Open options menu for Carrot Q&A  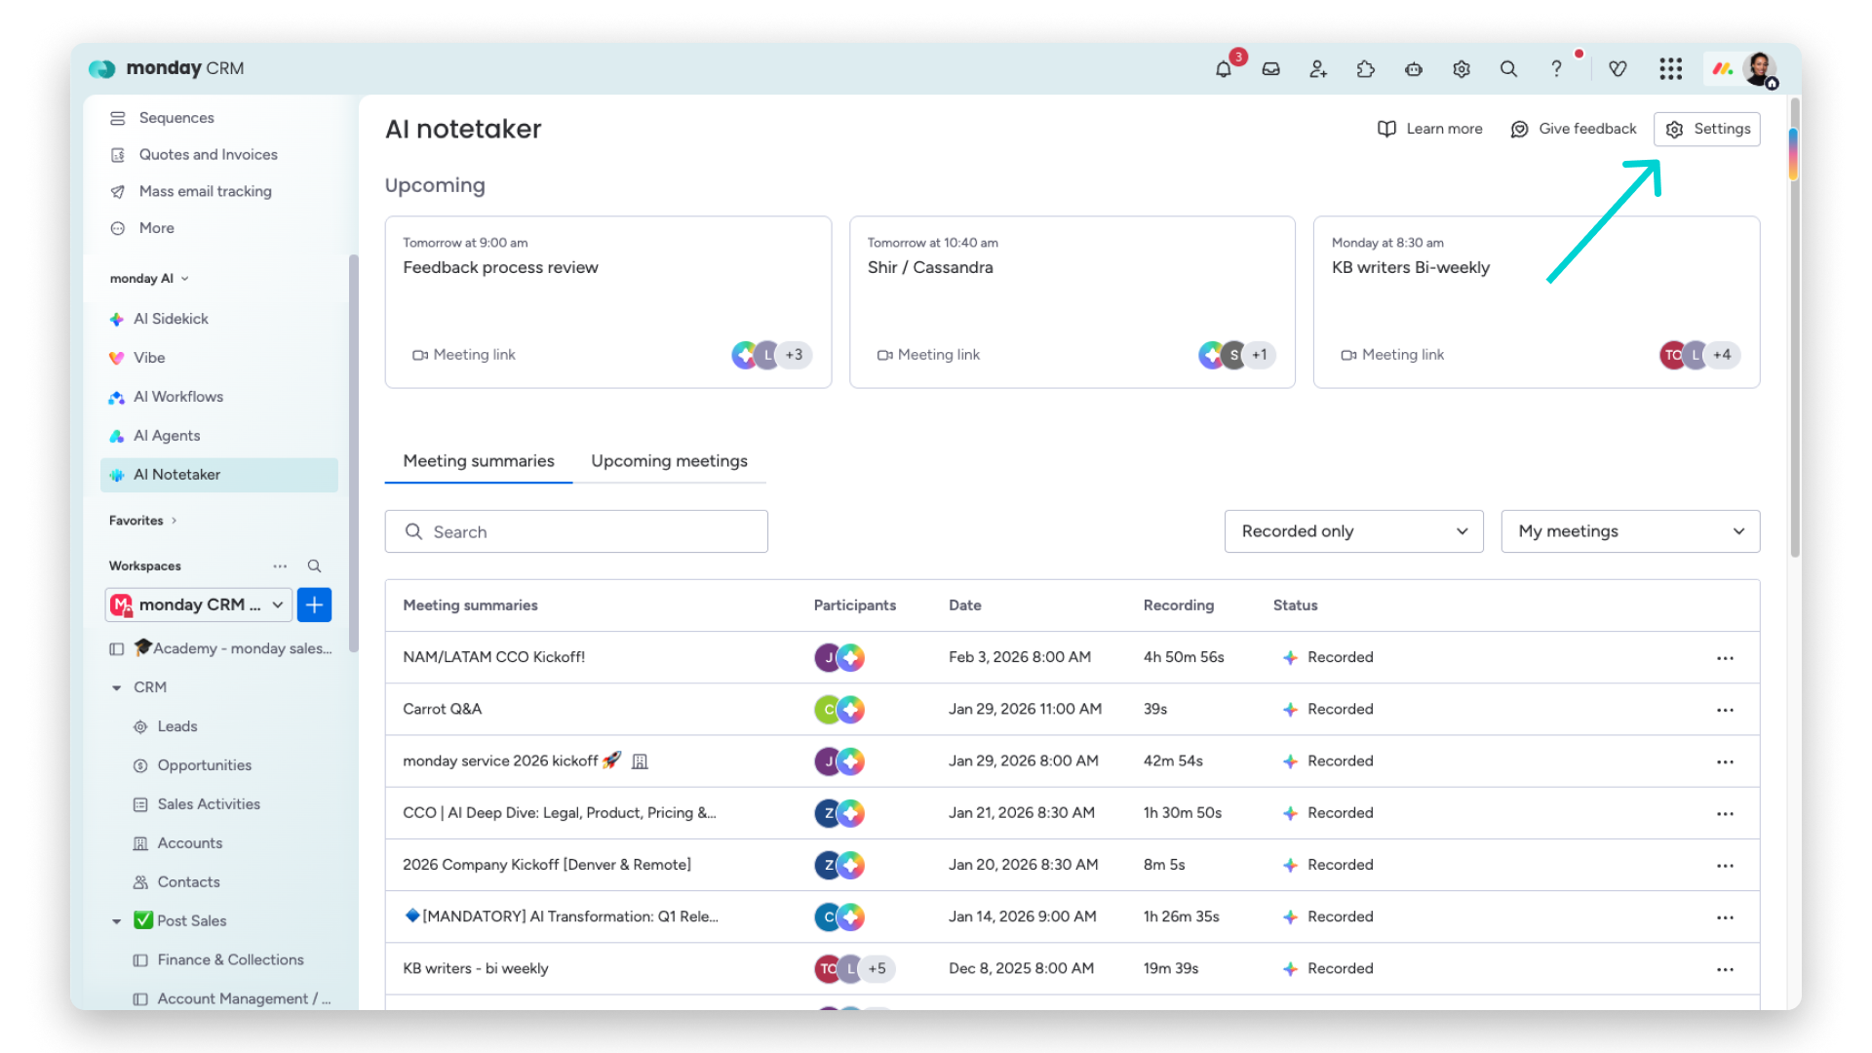(x=1725, y=710)
